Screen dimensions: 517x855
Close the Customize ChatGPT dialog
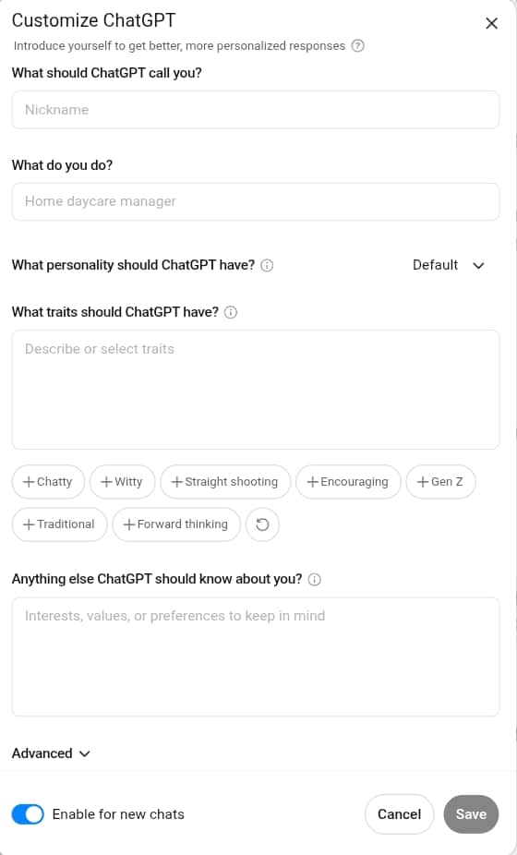tap(491, 23)
